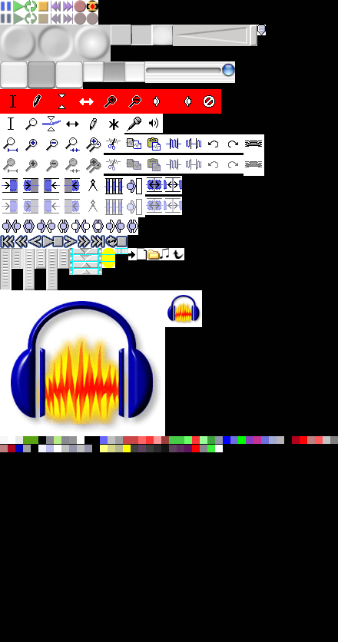Click the gray wedge-shaped volume slider
338x642 pixels.
[212, 35]
